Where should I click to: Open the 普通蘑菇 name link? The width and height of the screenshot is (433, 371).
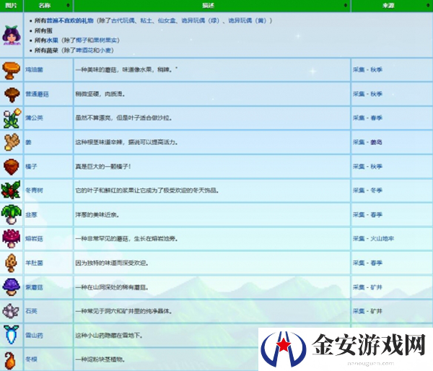pyautogui.click(x=37, y=95)
